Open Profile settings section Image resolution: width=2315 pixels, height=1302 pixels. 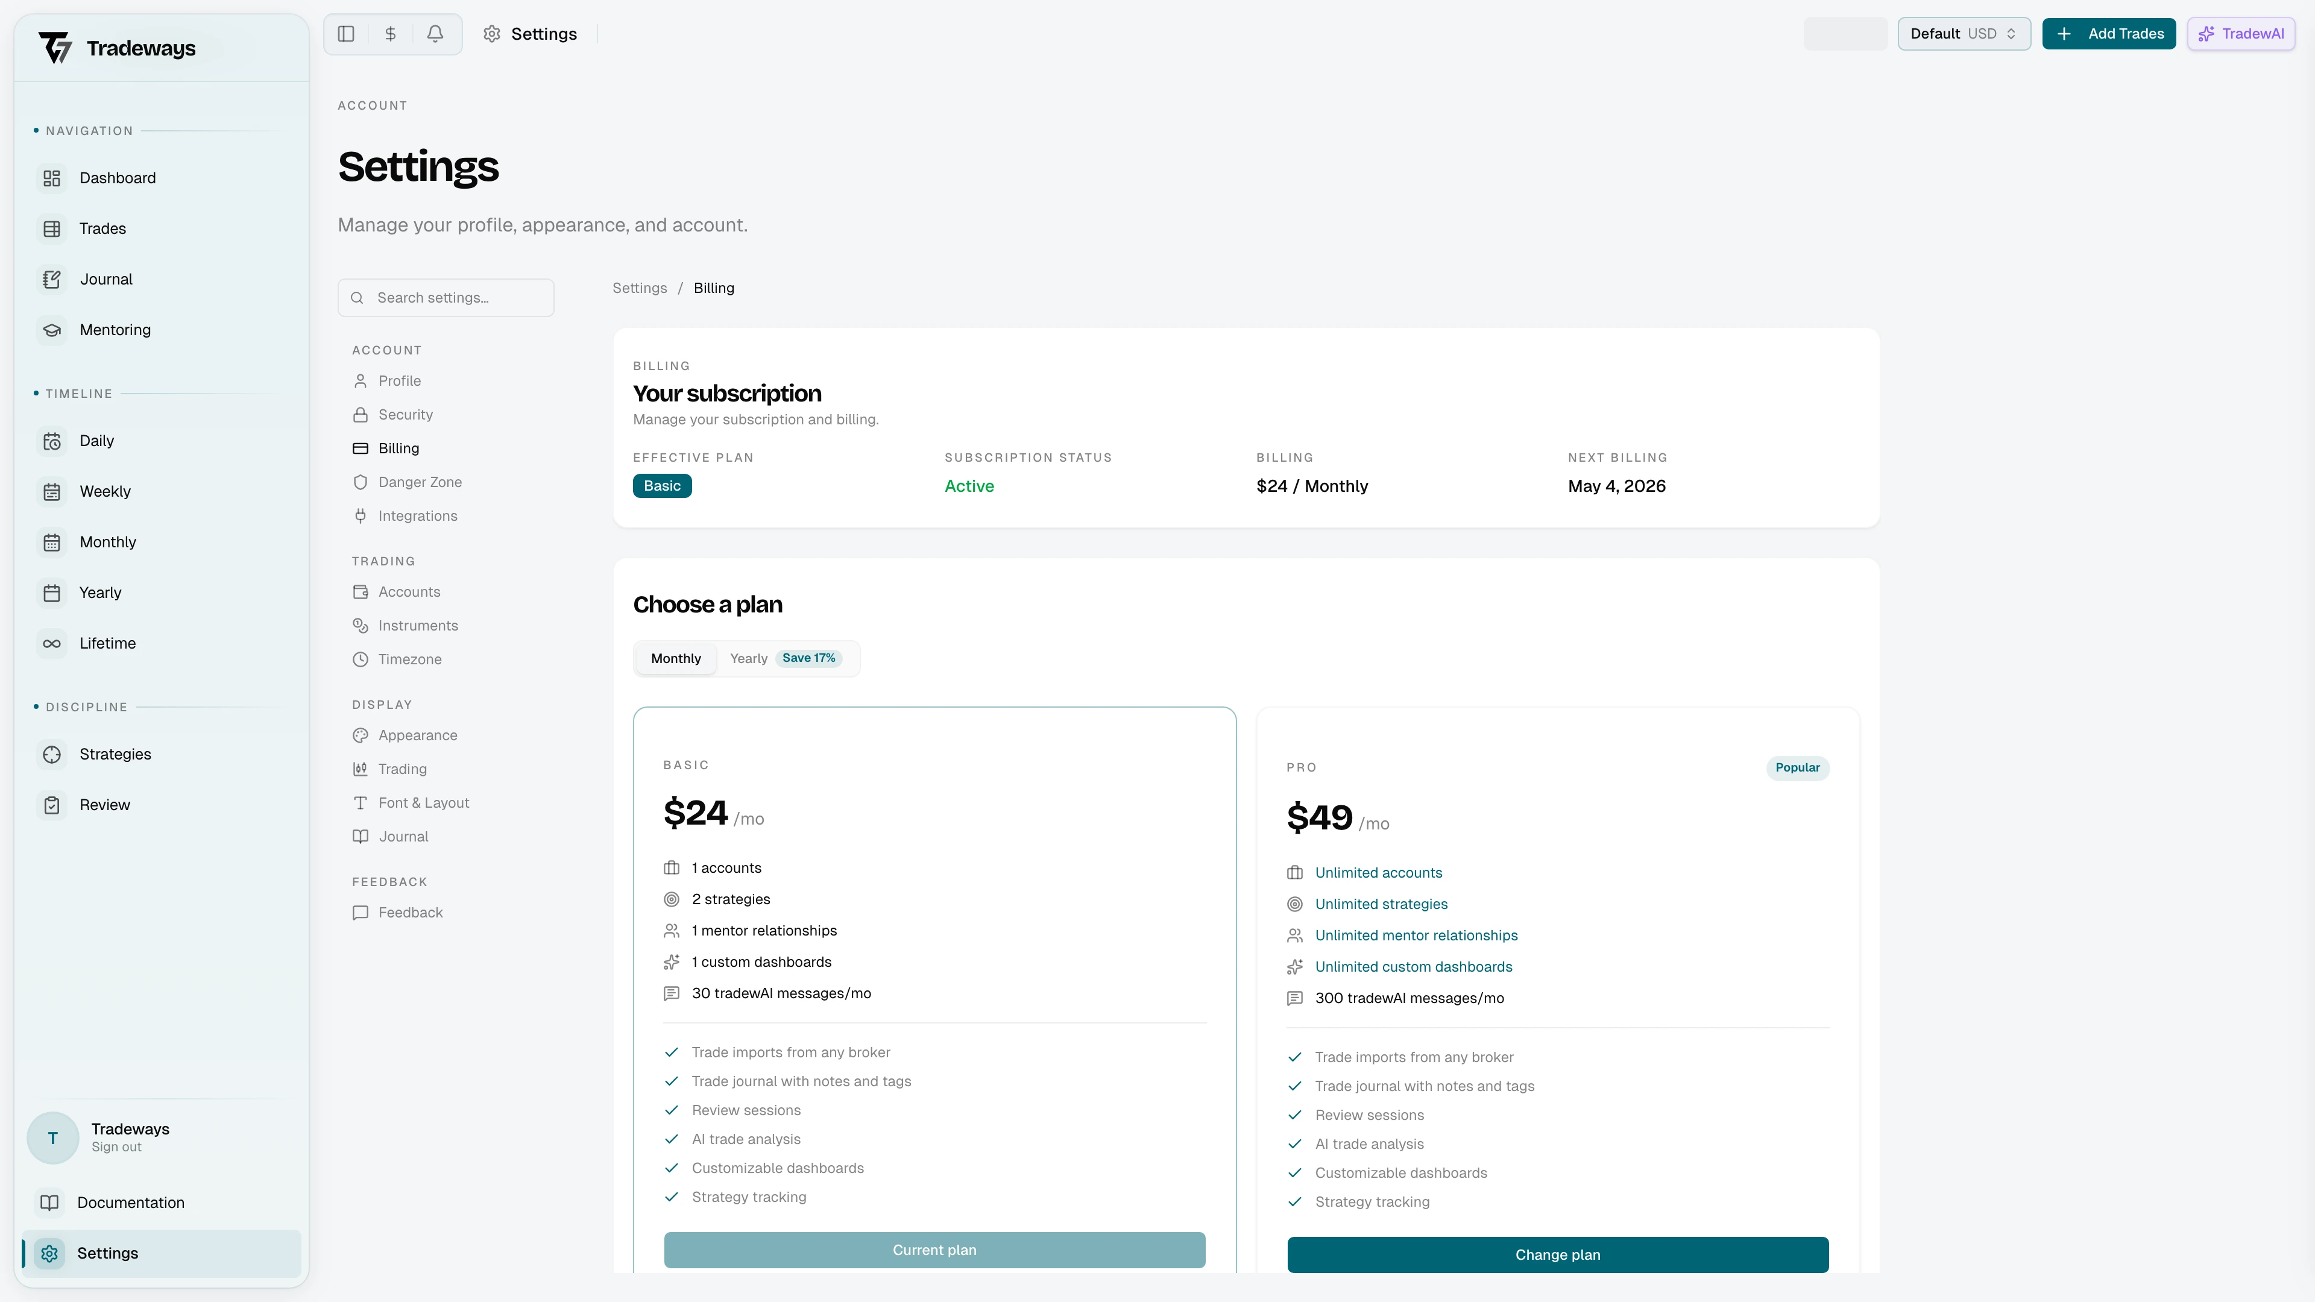point(399,380)
